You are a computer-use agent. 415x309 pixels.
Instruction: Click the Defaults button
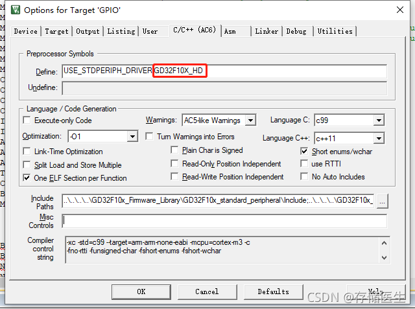tap(274, 292)
